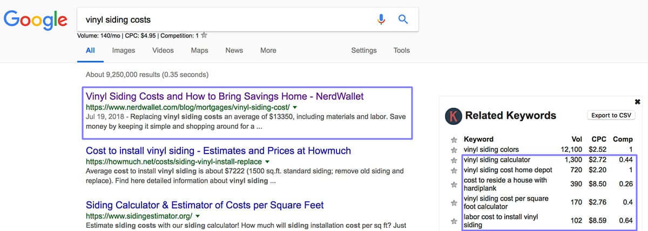Star the 'vinyl siding colors' keyword
The height and width of the screenshot is (231, 648).
pyautogui.click(x=454, y=150)
